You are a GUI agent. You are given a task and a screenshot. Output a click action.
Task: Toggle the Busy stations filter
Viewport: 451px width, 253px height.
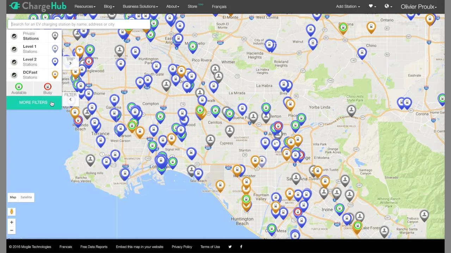tap(48, 89)
